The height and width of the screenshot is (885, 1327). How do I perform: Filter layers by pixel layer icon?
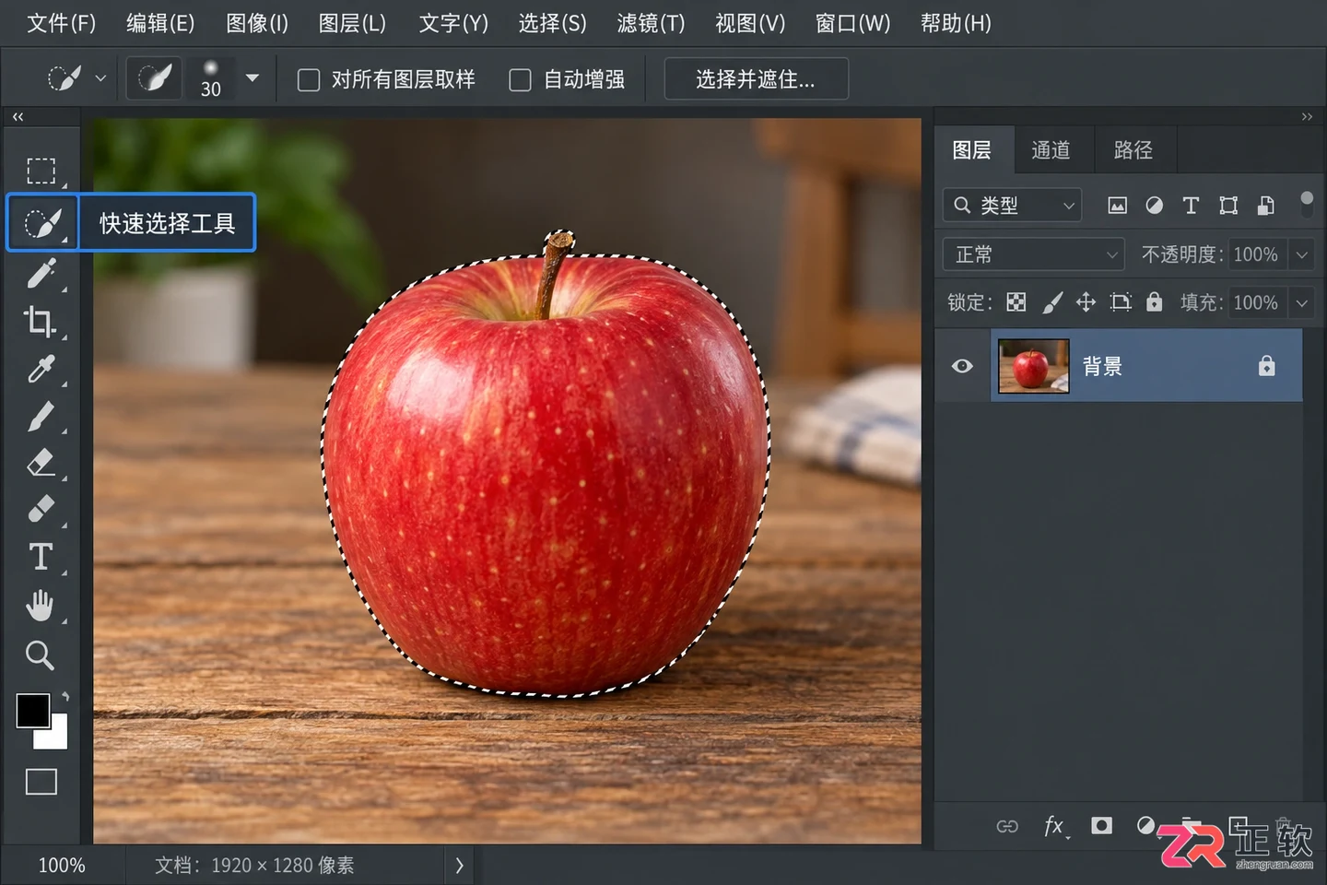tap(1117, 206)
